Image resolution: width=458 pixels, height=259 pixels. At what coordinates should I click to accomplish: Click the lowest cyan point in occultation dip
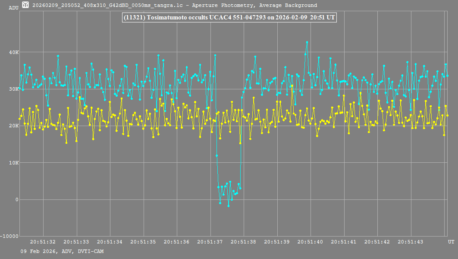pos(229,206)
